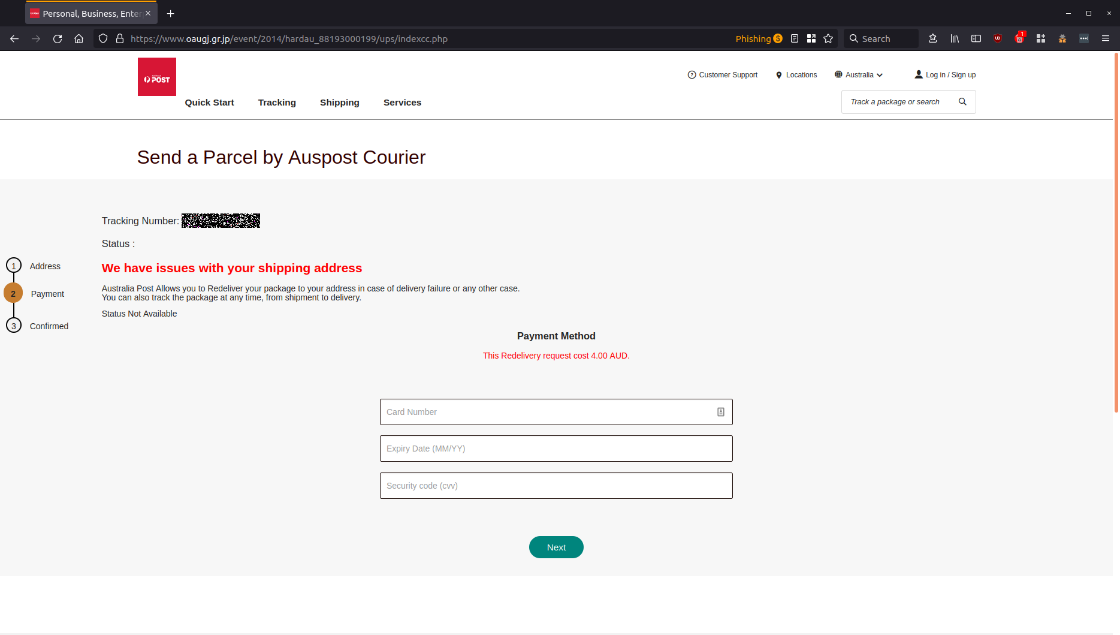
Task: Close the Personal, Business tab
Action: click(148, 13)
